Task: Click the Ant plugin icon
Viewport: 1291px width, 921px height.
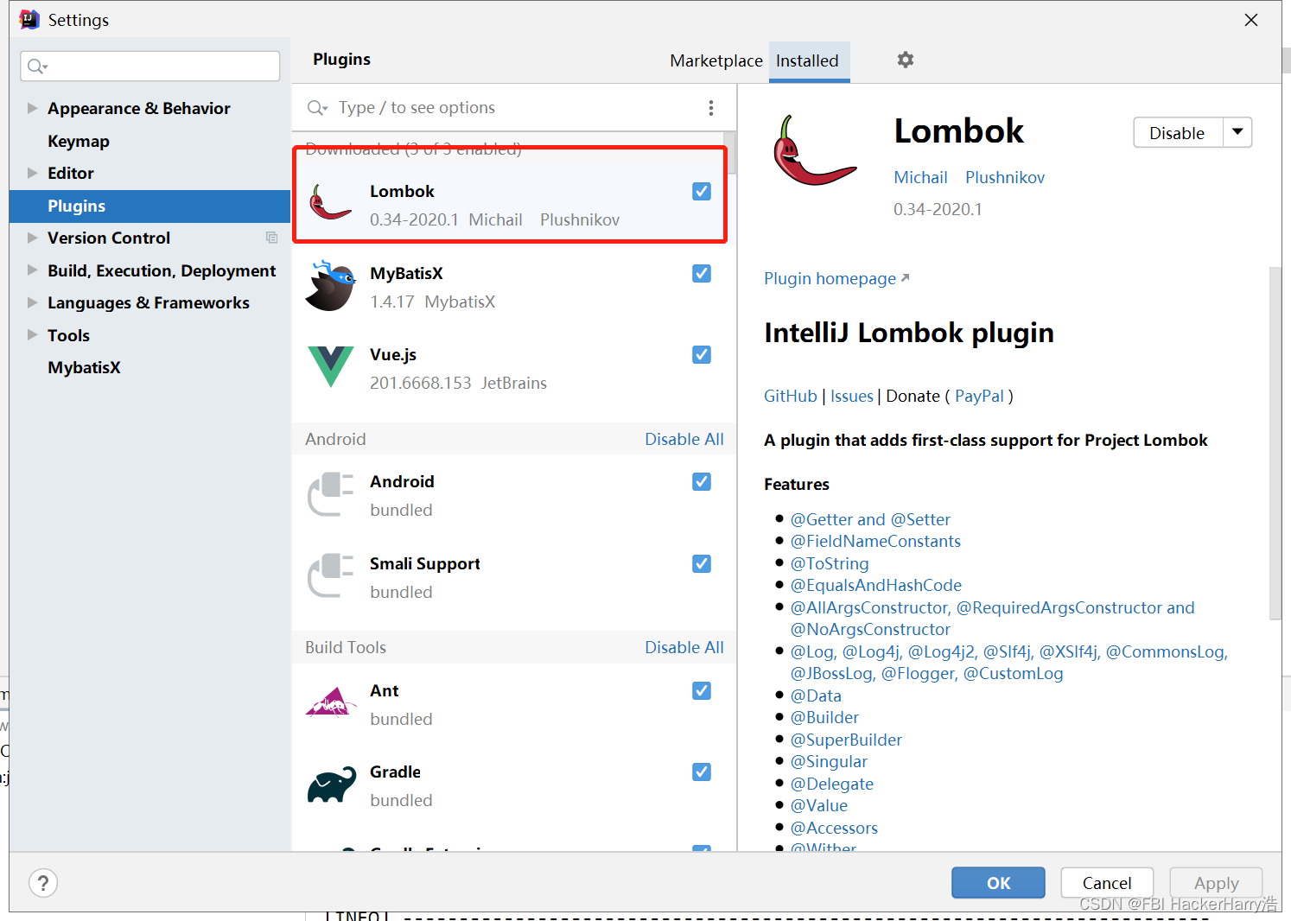Action: pyautogui.click(x=330, y=702)
